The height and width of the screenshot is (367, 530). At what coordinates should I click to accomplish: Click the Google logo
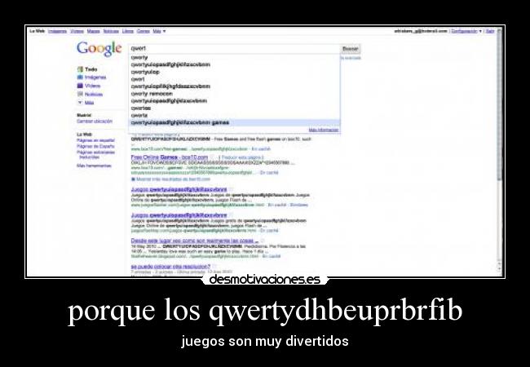click(x=99, y=49)
